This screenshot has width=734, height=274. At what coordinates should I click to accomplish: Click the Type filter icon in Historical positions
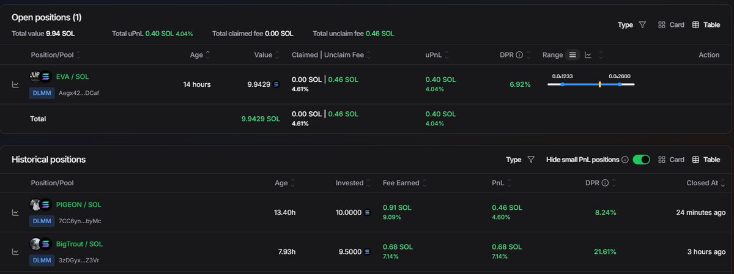pos(530,160)
